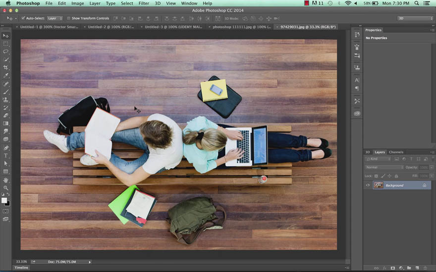Open the Filter menu
The width and height of the screenshot is (436, 272).
[x=144, y=3]
